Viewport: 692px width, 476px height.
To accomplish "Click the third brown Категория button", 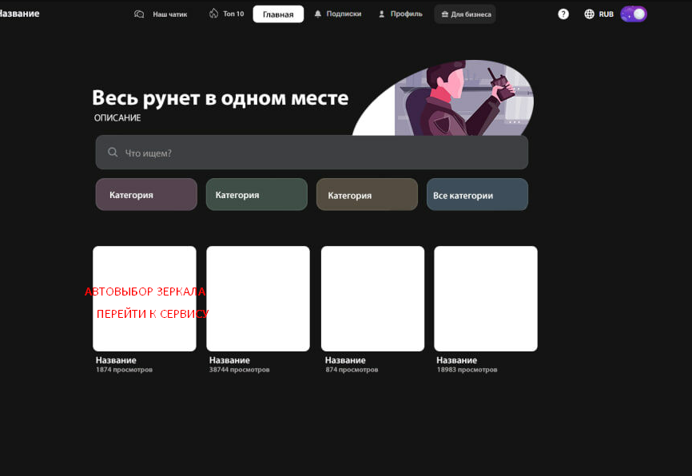I will click(x=367, y=195).
